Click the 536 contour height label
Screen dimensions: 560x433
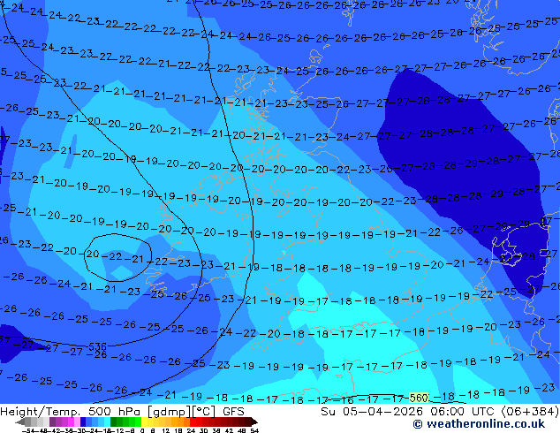97,346
